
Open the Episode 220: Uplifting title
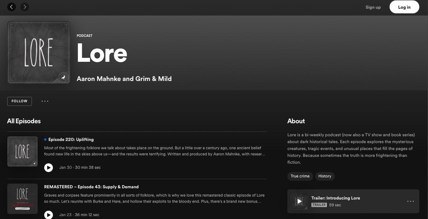[71, 139]
